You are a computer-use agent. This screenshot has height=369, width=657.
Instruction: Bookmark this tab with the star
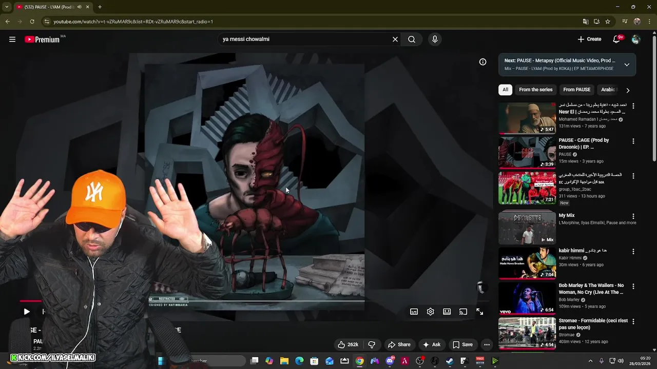pos(608,22)
